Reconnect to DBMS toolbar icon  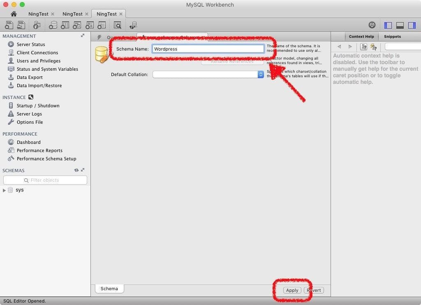(x=133, y=25)
